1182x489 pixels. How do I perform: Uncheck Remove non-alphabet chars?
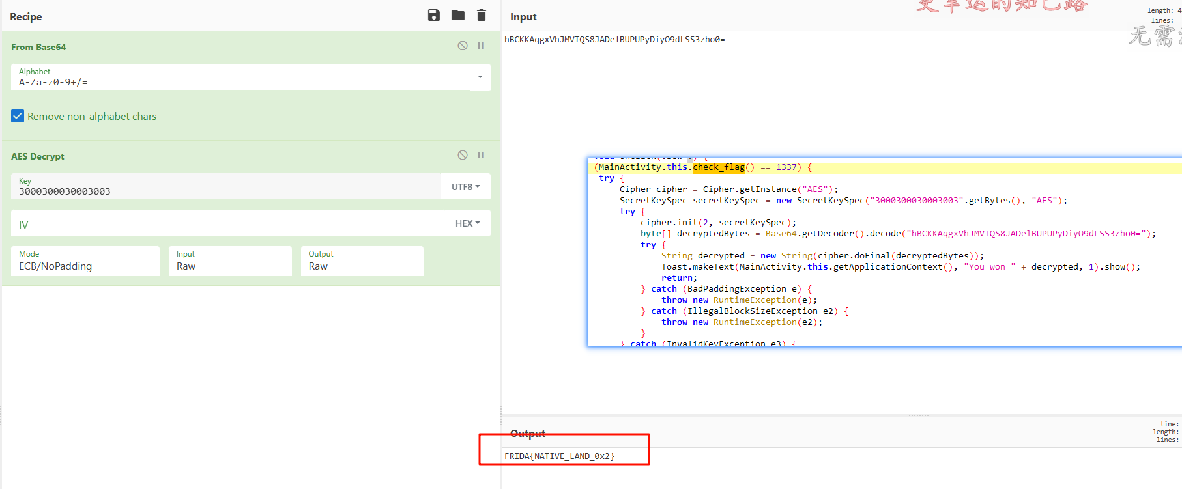pos(18,116)
